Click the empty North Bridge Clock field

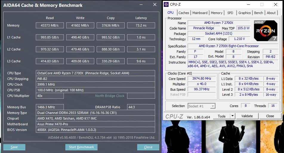click(141, 96)
